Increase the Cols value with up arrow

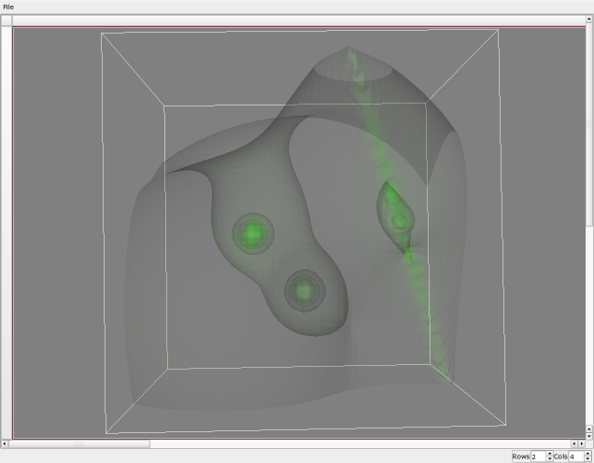(x=587, y=454)
